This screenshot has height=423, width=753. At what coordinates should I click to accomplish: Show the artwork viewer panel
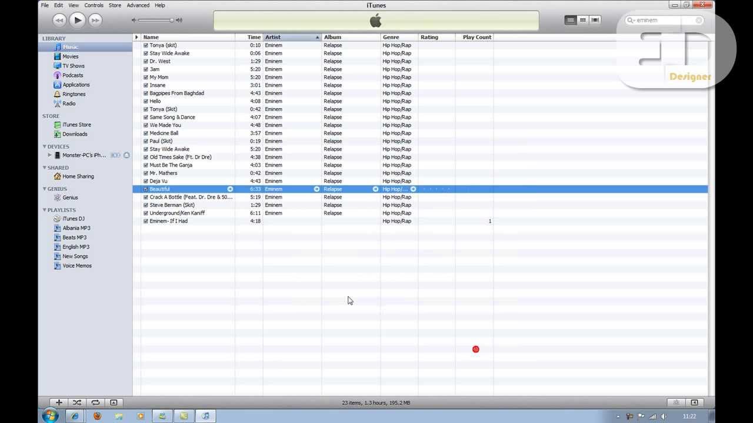pyautogui.click(x=114, y=402)
